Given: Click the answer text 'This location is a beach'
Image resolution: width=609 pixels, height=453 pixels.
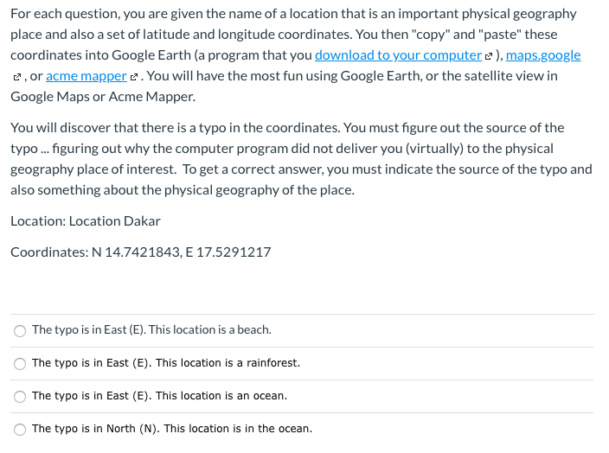Looking at the screenshot, I should pyautogui.click(x=151, y=330).
